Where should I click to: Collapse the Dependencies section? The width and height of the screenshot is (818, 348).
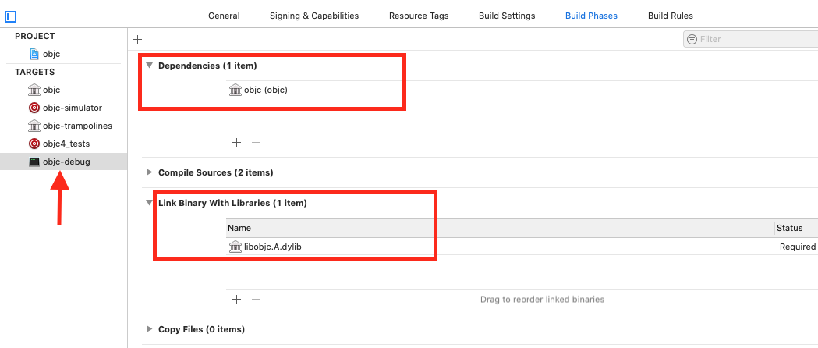point(149,66)
